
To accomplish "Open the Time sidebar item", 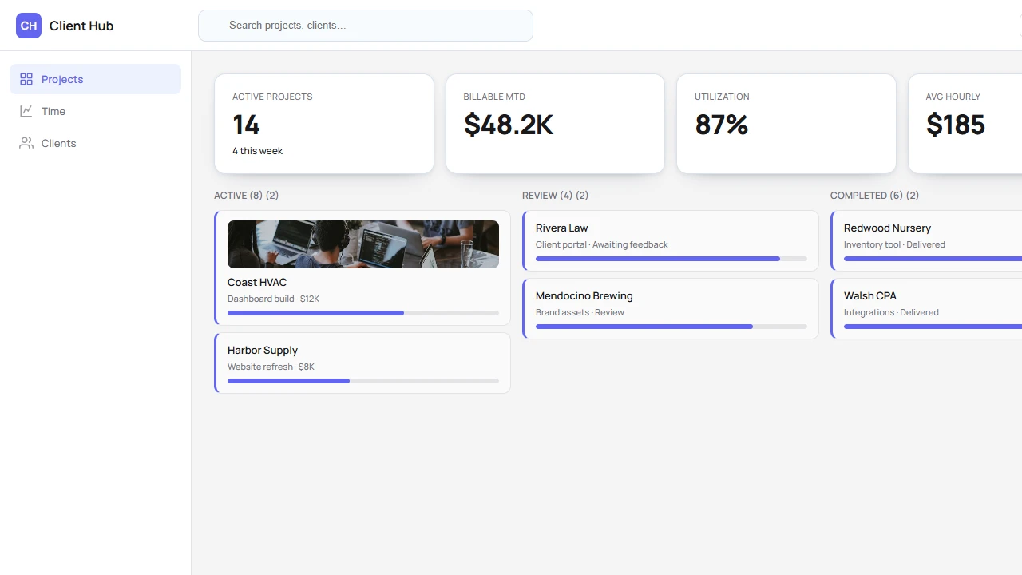I will point(95,111).
